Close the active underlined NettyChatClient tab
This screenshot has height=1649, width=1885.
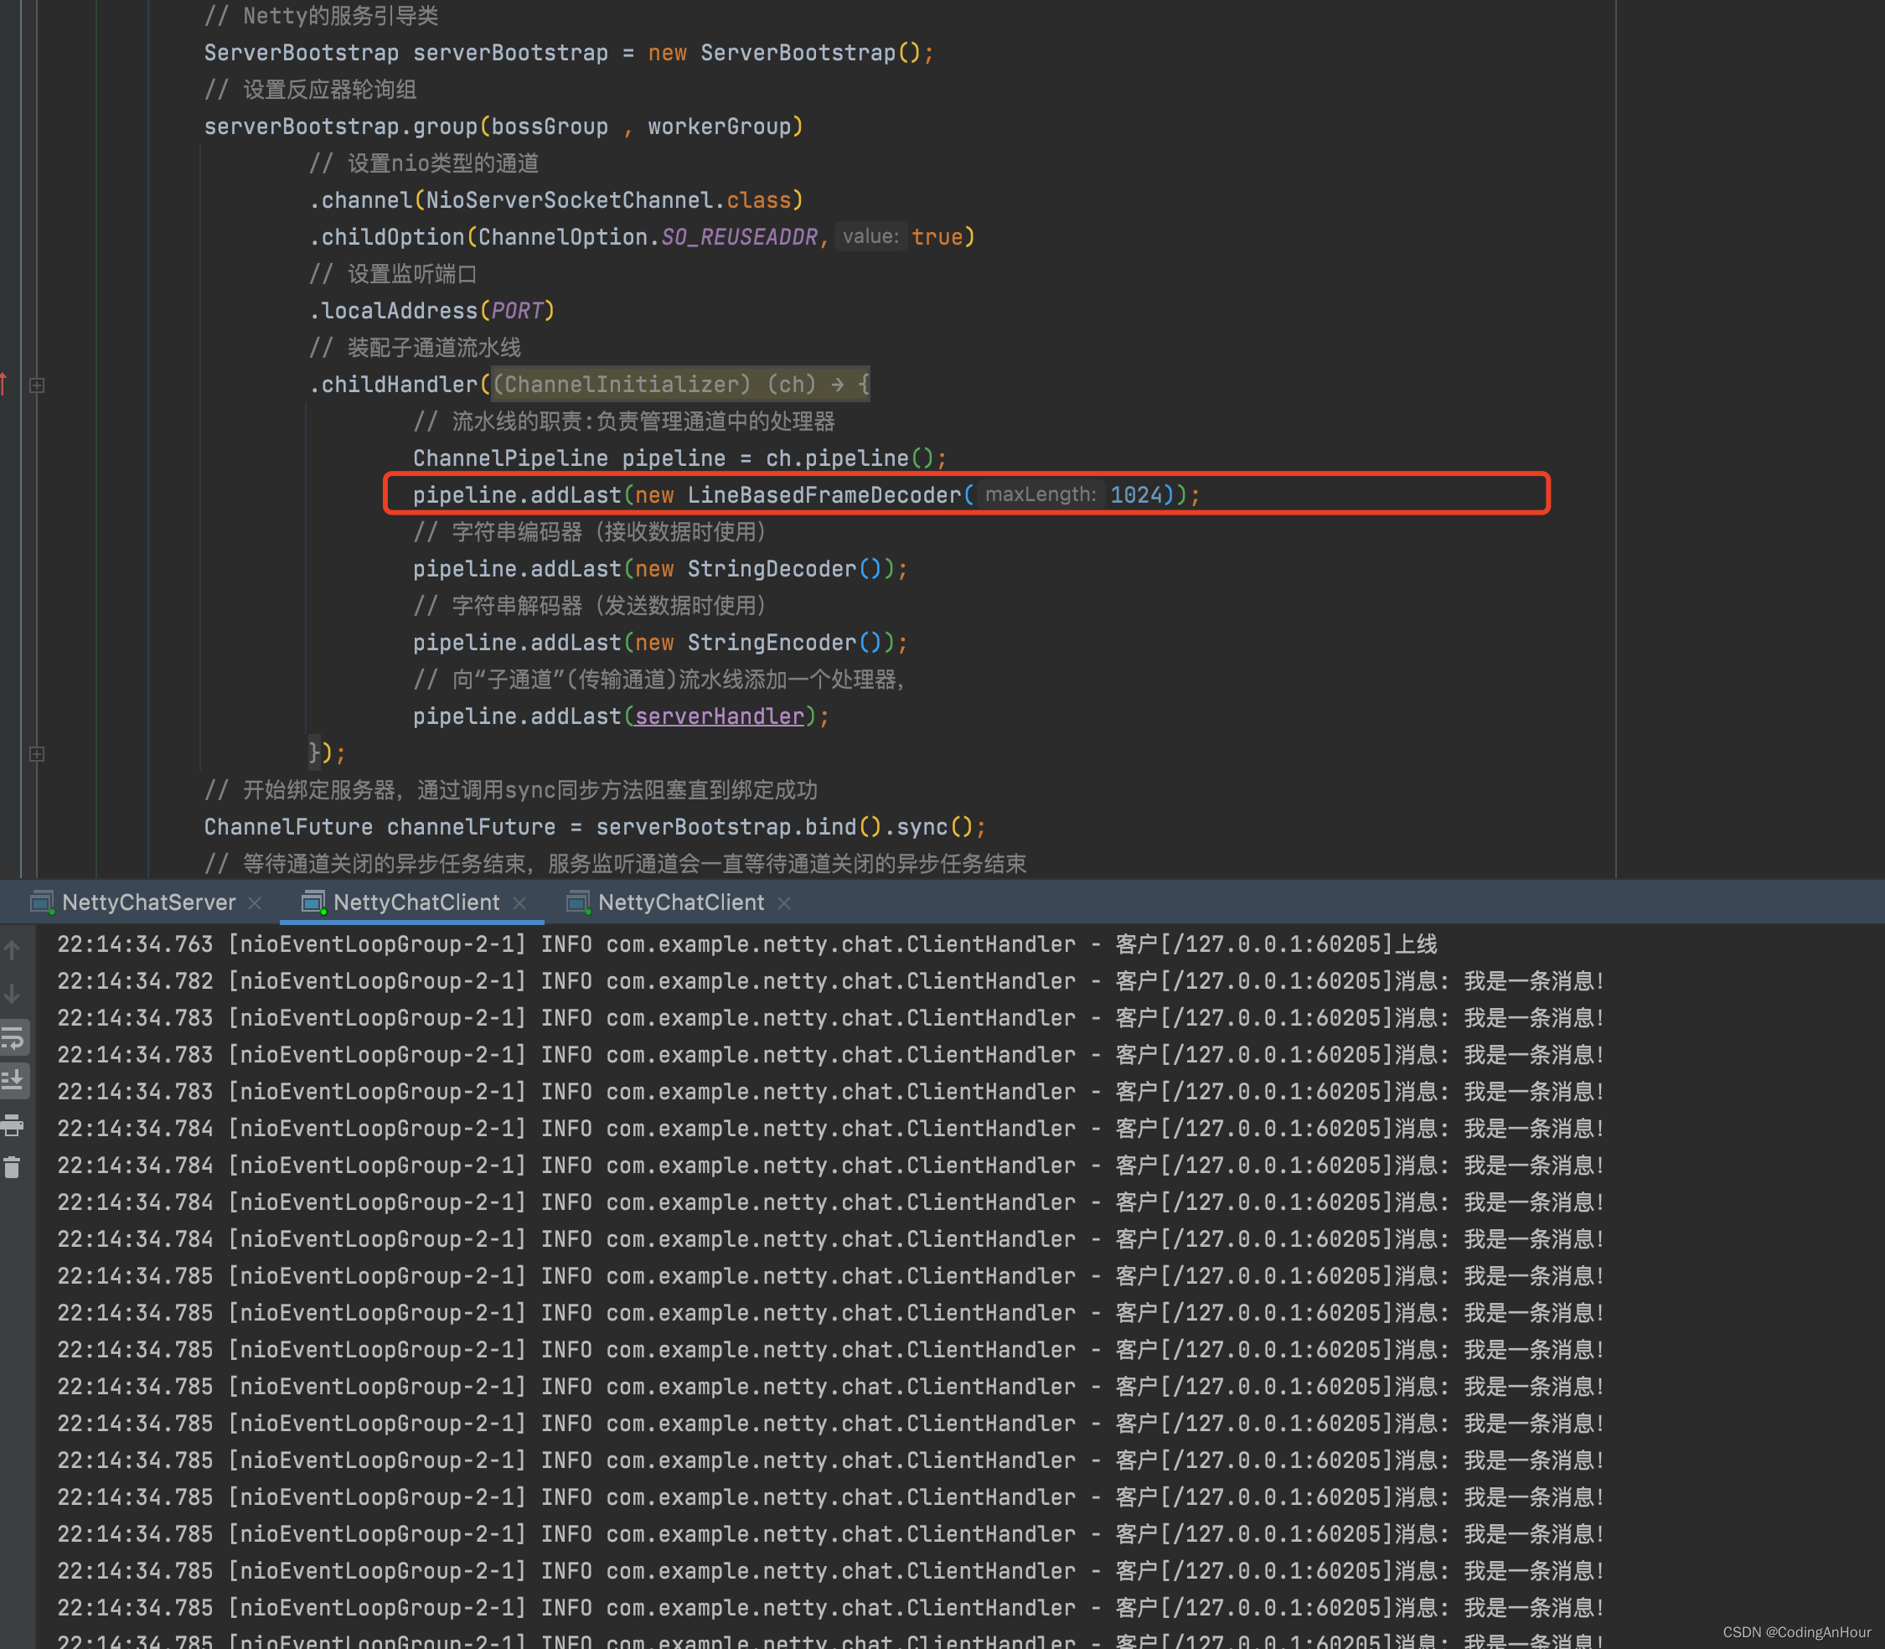coord(519,903)
